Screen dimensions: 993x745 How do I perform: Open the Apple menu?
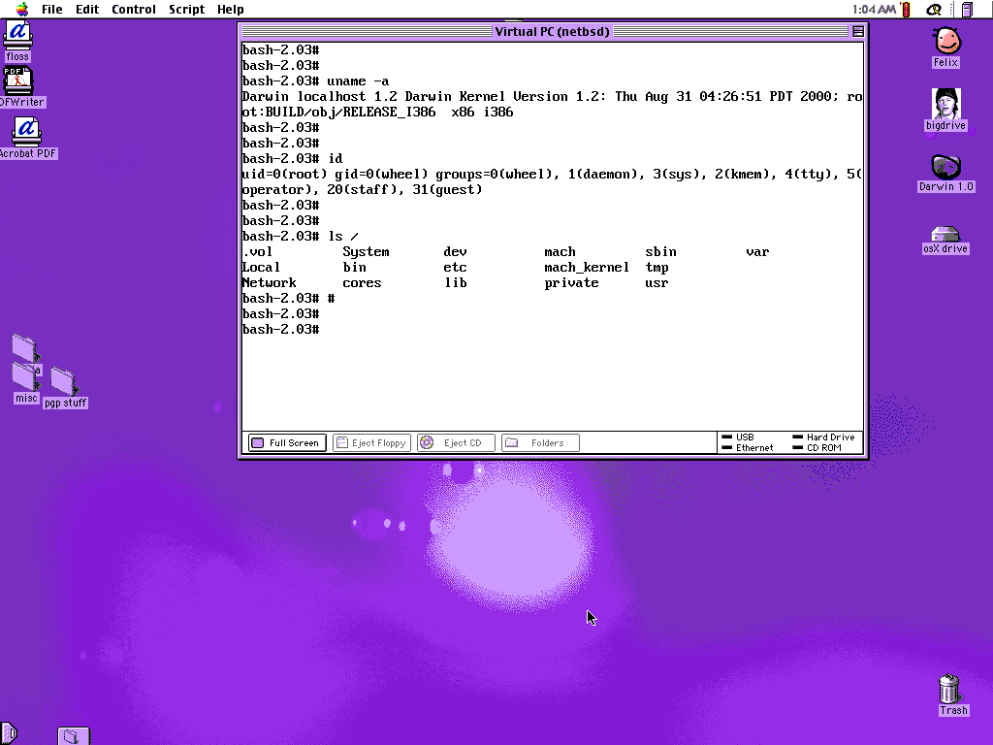pos(22,9)
